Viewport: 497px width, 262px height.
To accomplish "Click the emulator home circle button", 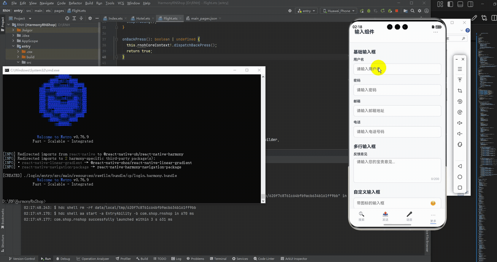I will [460, 177].
